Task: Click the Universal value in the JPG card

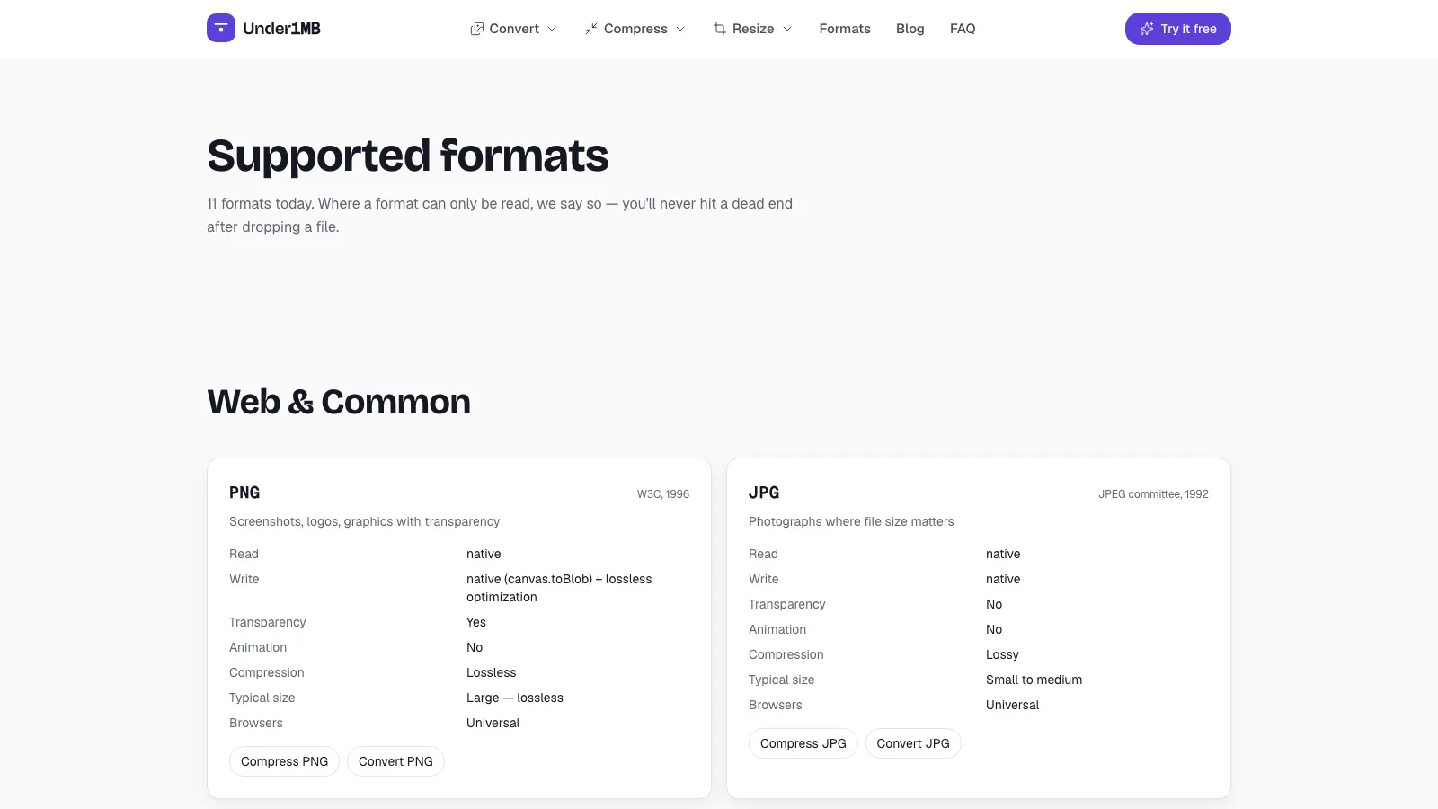Action: (1012, 705)
